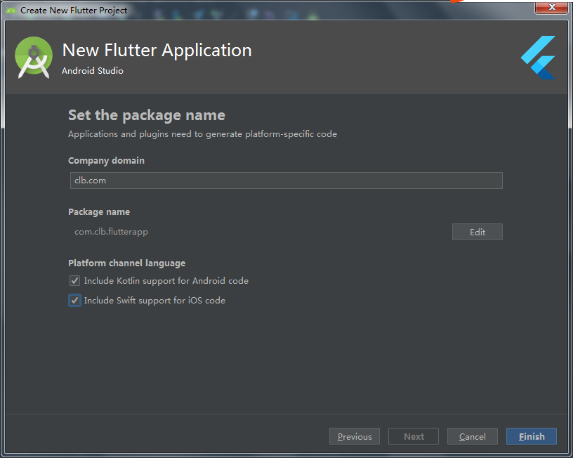Click the platform-specific code description text
This screenshot has width=573, height=458.
point(202,134)
